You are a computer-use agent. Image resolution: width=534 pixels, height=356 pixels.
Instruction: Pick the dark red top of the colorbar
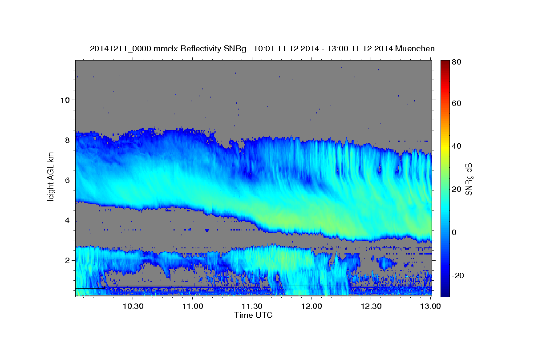(x=445, y=64)
